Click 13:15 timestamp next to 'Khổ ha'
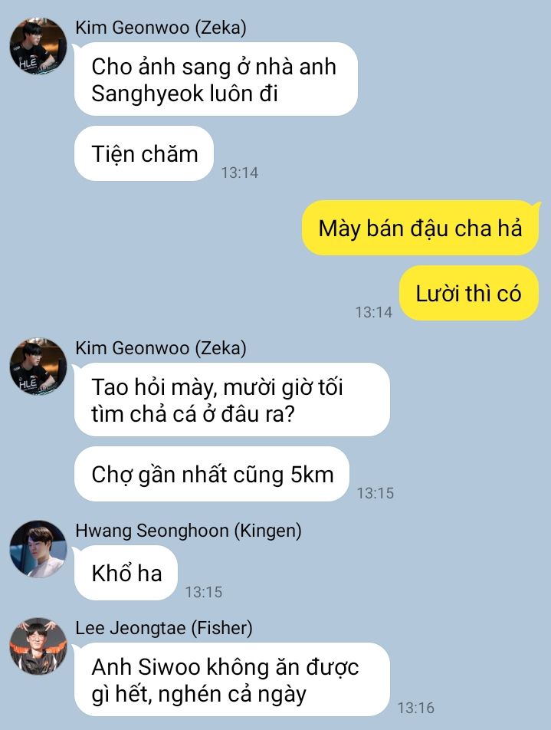This screenshot has height=730, width=551. pos(204,592)
